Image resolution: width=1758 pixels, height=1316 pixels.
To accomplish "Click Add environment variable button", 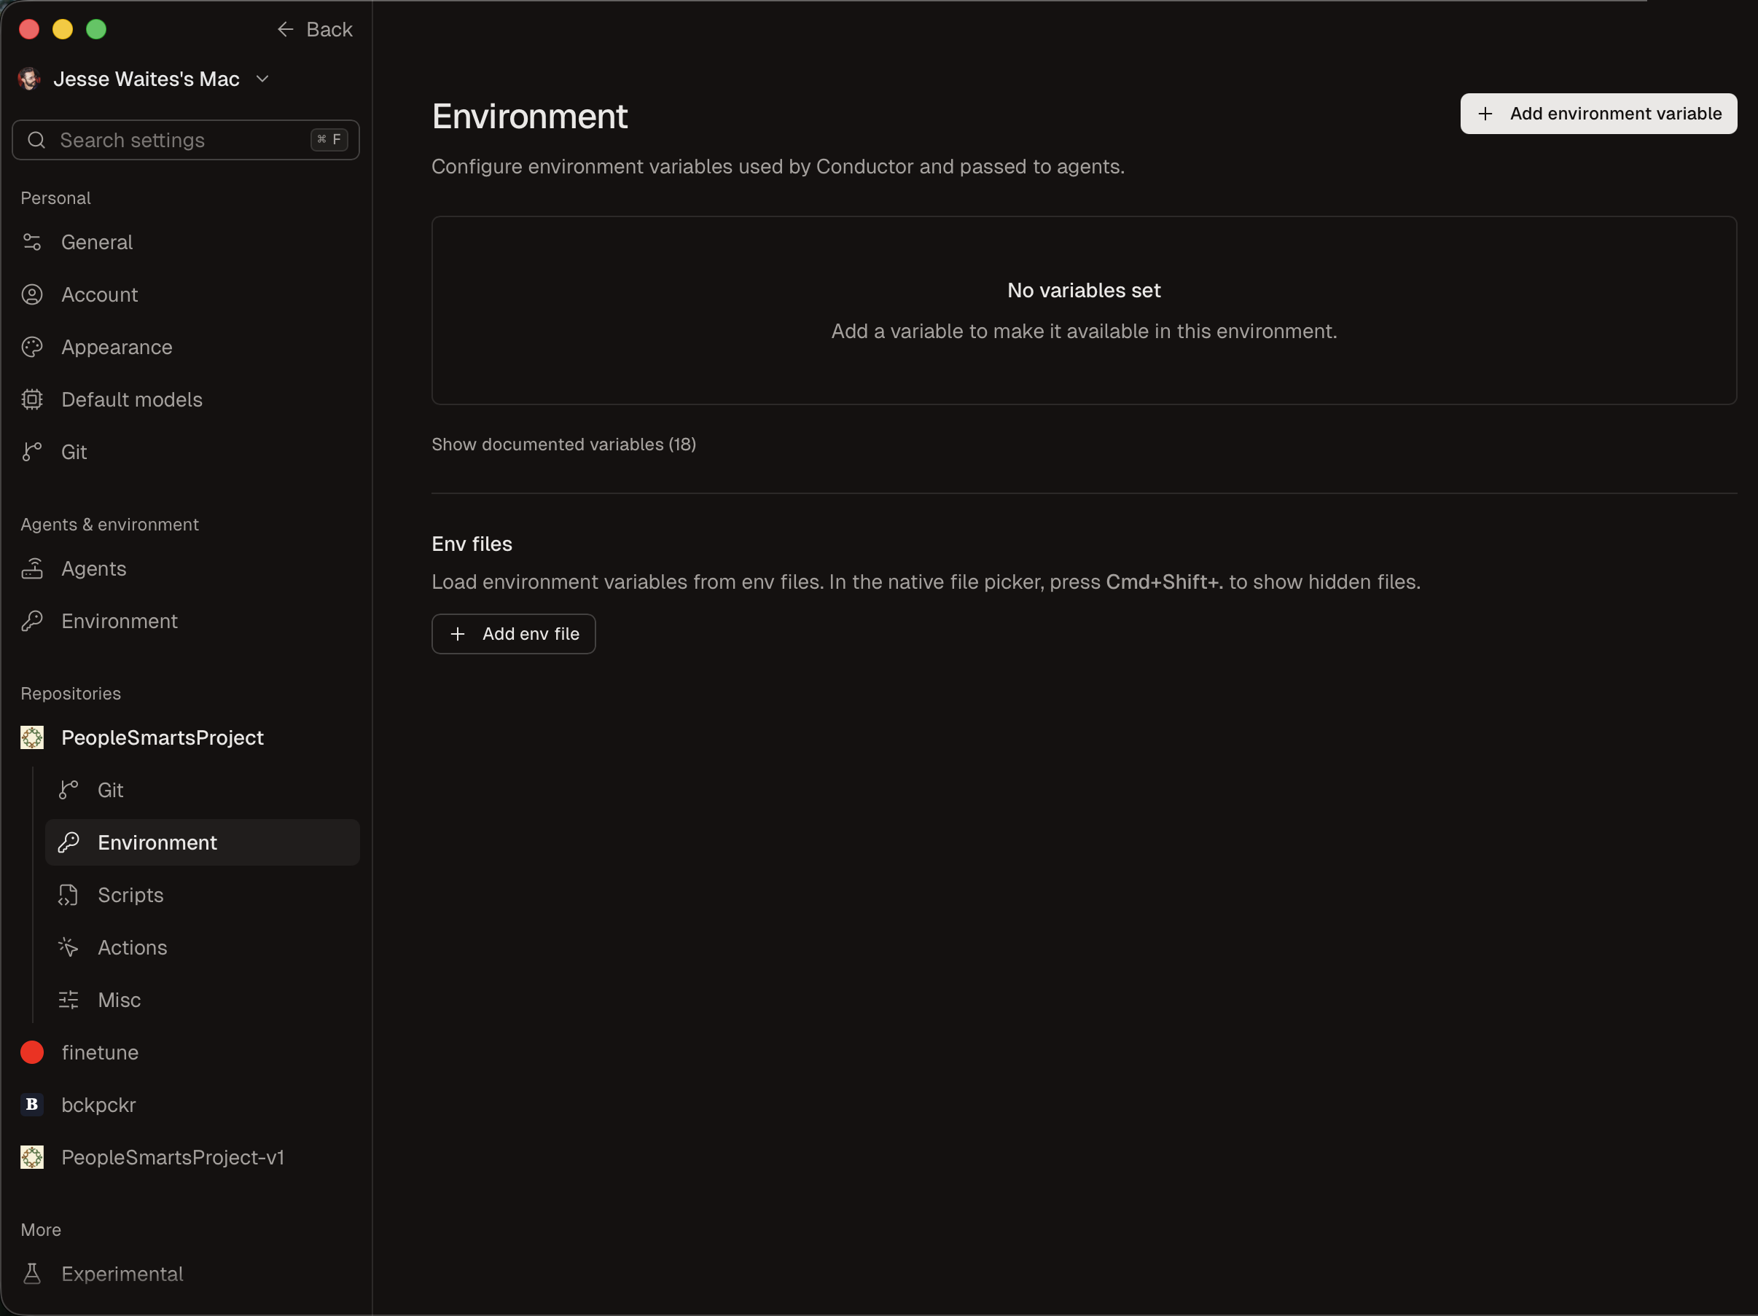I will click(1598, 114).
